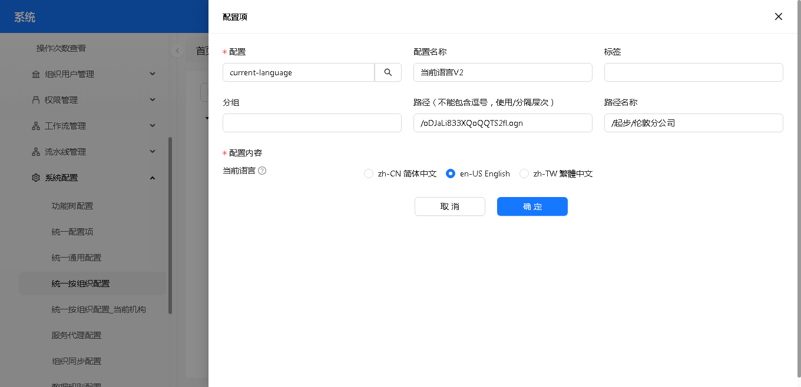Click the sidebar vertical scrollbar
Screen dimensions: 801x387
pyautogui.click(x=170, y=223)
